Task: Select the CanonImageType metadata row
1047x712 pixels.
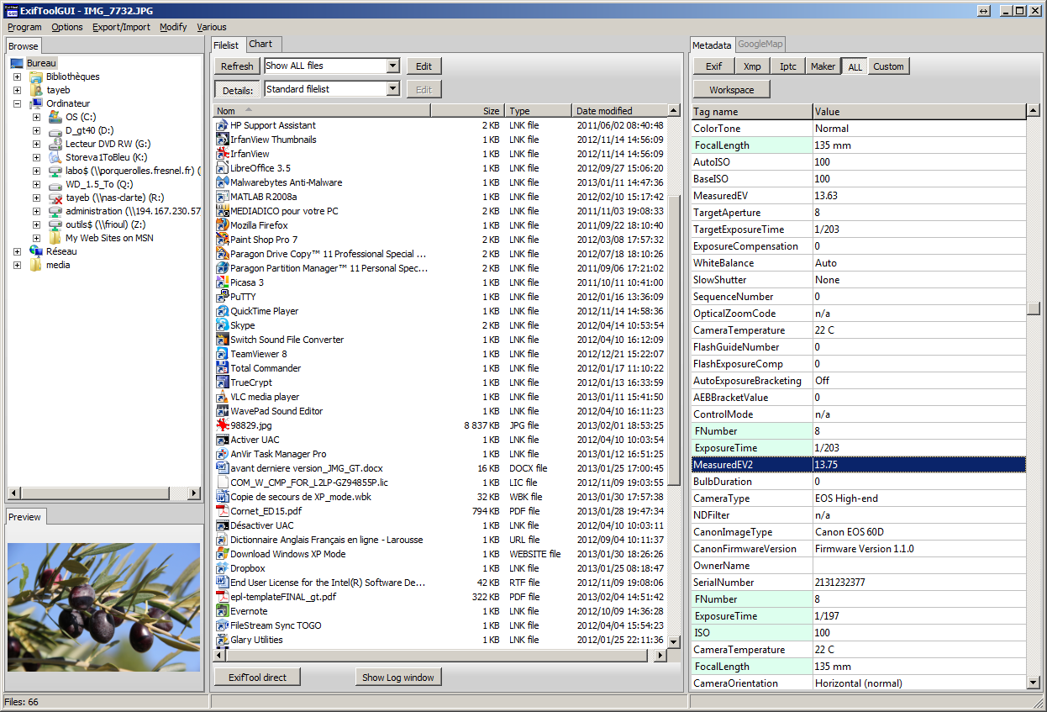Action: (858, 532)
